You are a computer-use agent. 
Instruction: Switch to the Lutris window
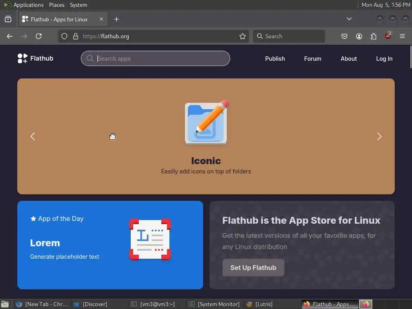260,304
